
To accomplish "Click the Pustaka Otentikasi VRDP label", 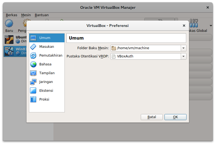I will (x=88, y=56).
